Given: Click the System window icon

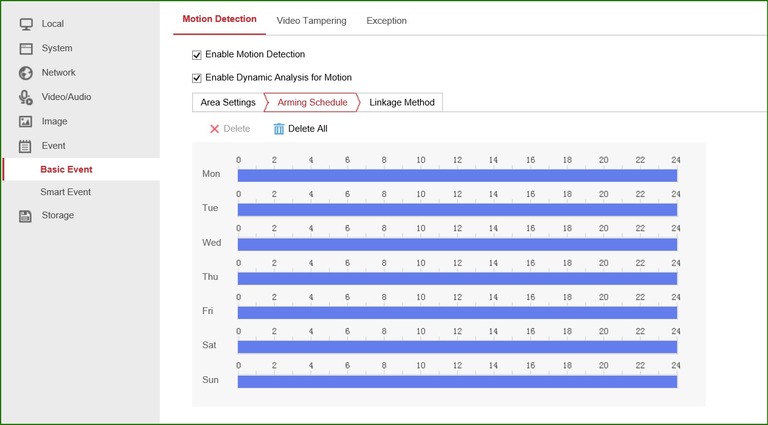Looking at the screenshot, I should click(26, 49).
